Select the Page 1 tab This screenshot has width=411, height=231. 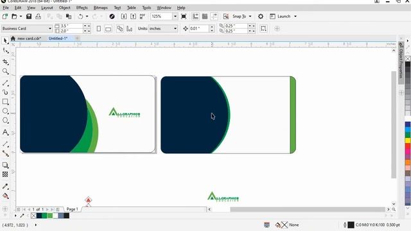coord(73,209)
